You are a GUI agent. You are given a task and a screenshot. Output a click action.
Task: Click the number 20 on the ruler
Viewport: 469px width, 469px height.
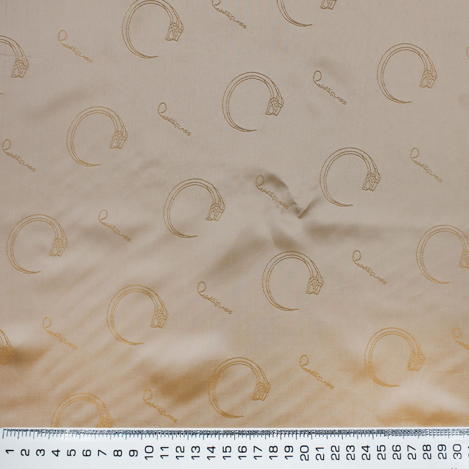[304, 452]
